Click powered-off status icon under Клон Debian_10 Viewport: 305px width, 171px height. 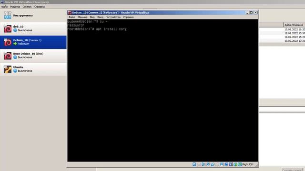[x=15, y=57]
